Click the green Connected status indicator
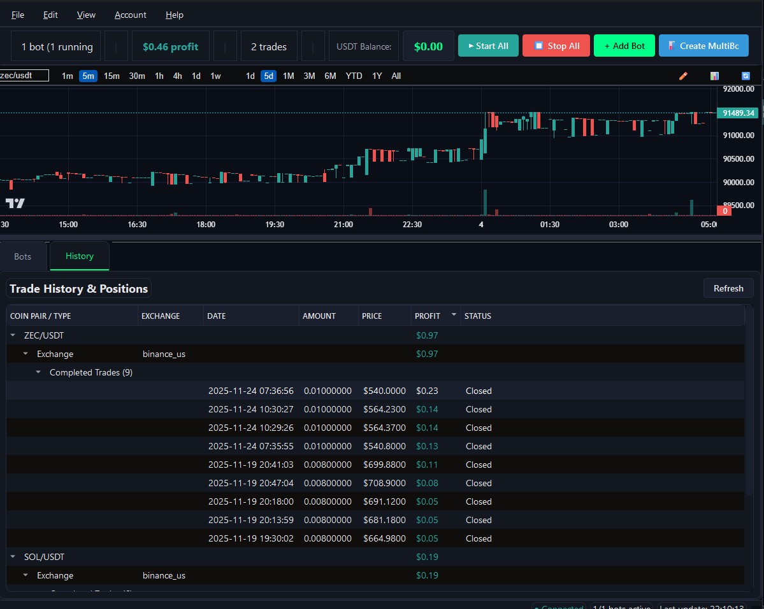This screenshot has width=764, height=609. coord(558,606)
